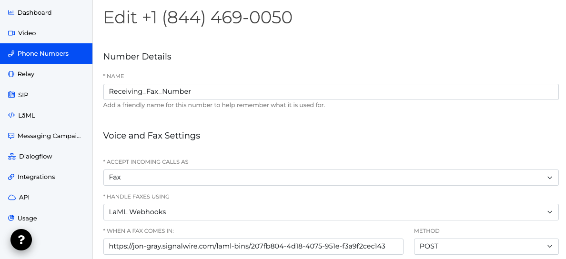The height and width of the screenshot is (259, 566).
Task: Click the LaML code icon
Action: pos(11,115)
